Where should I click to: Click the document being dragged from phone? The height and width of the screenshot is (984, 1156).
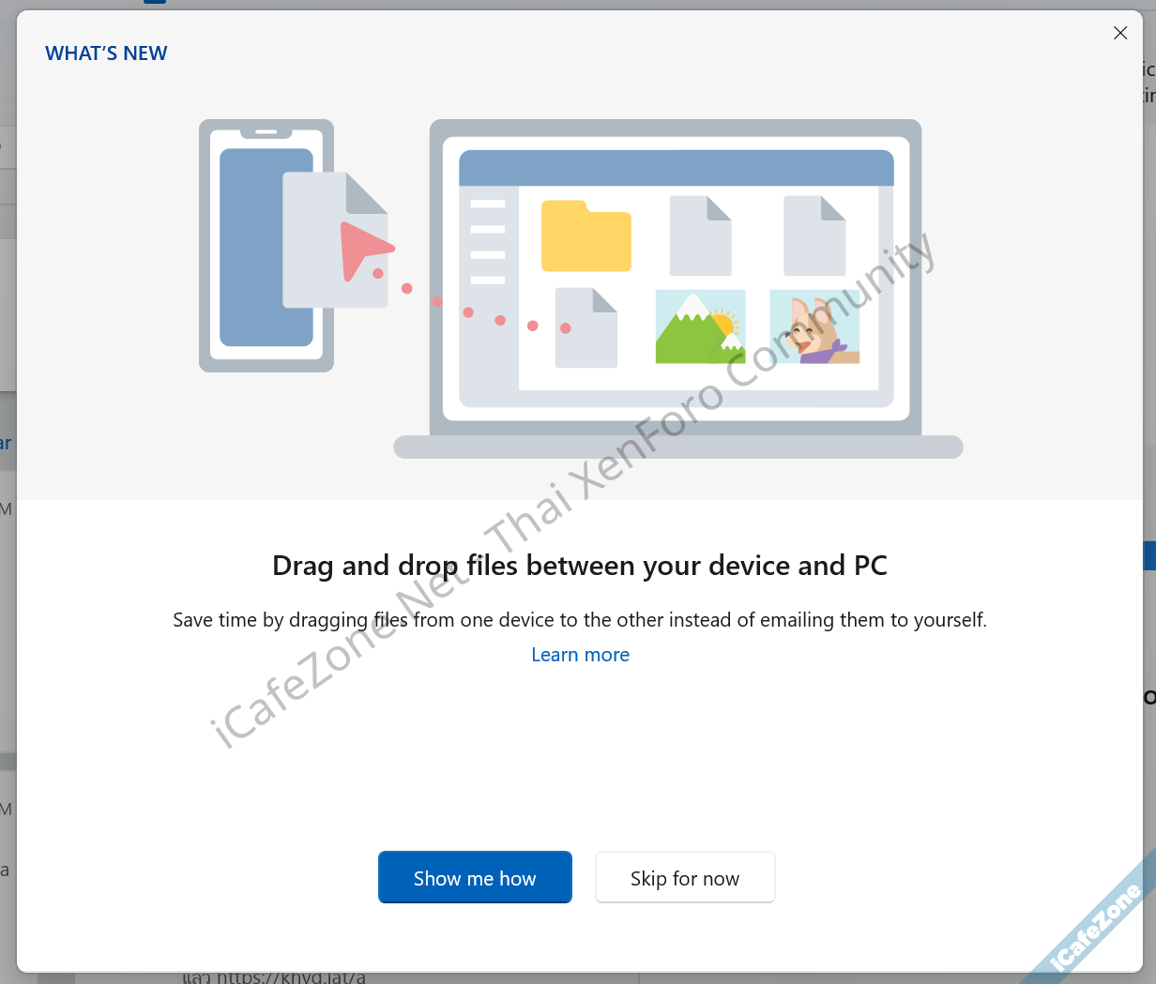(x=336, y=240)
